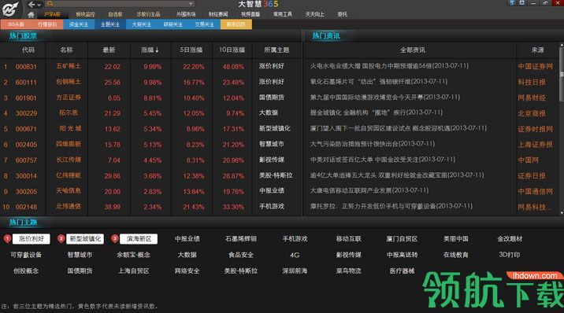Image resolution: width=564 pixels, height=313 pixels.
Task: Select the 方正证券 stock name
Action: (x=69, y=98)
